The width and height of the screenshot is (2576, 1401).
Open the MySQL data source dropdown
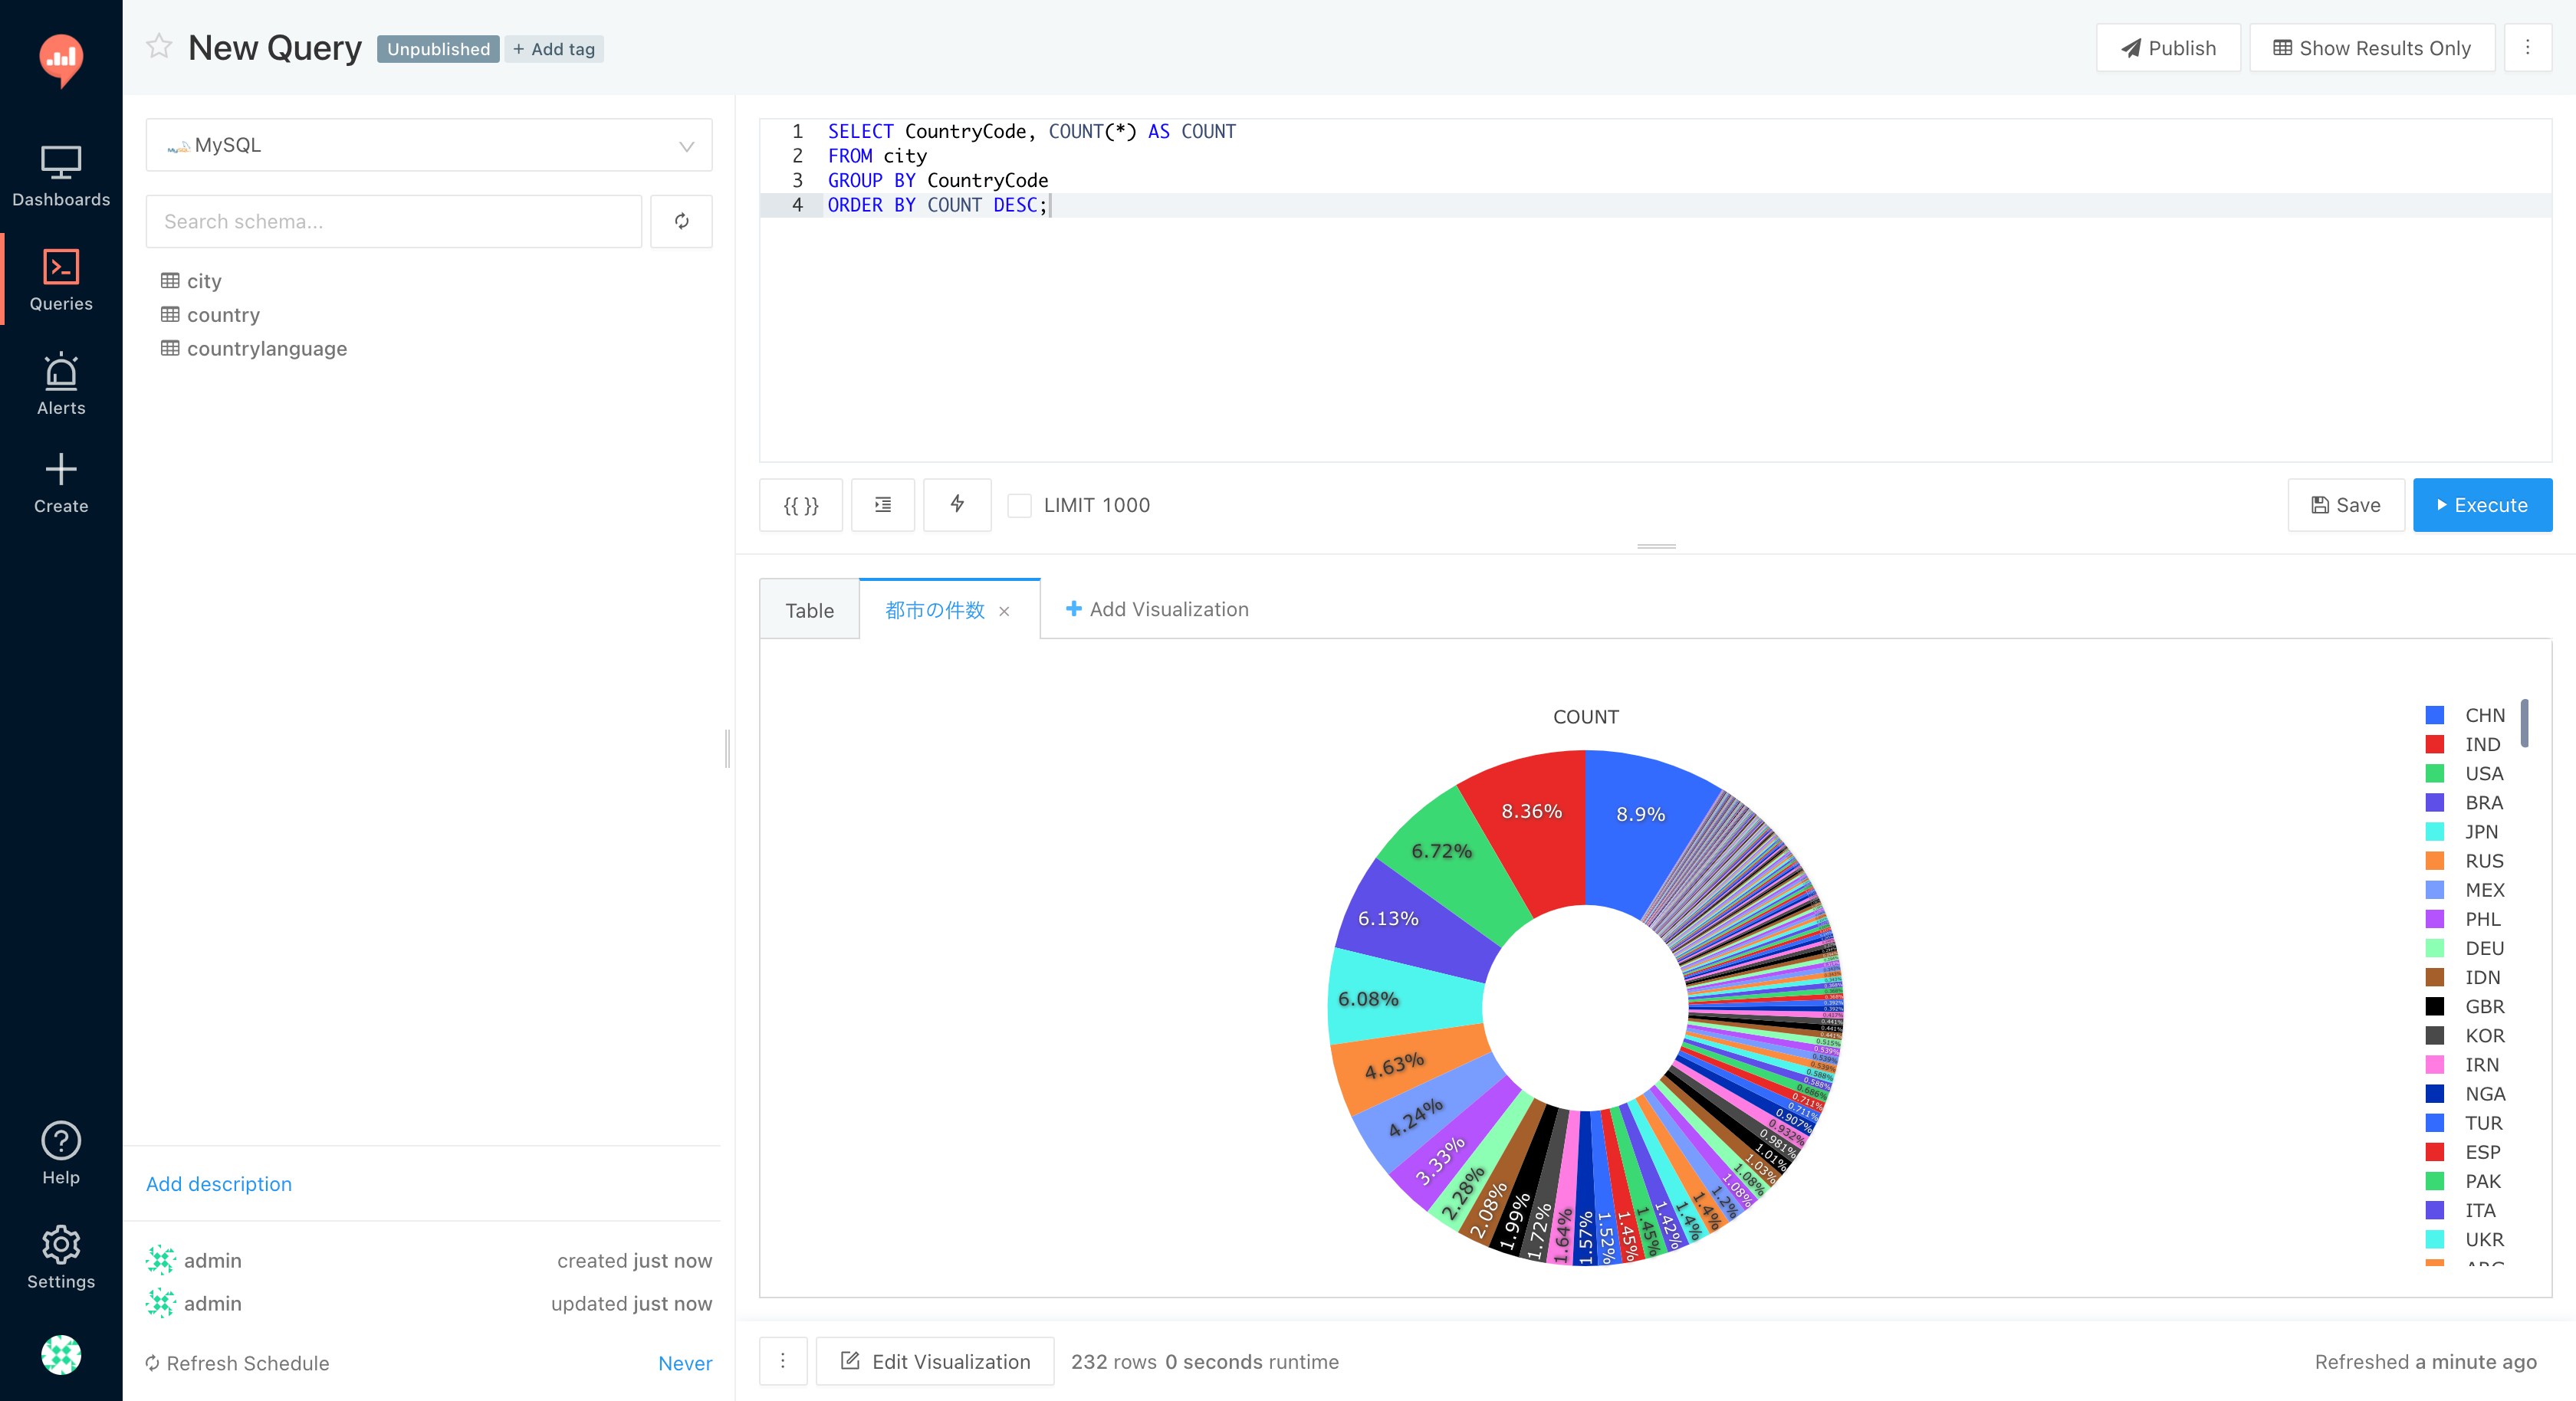429,145
